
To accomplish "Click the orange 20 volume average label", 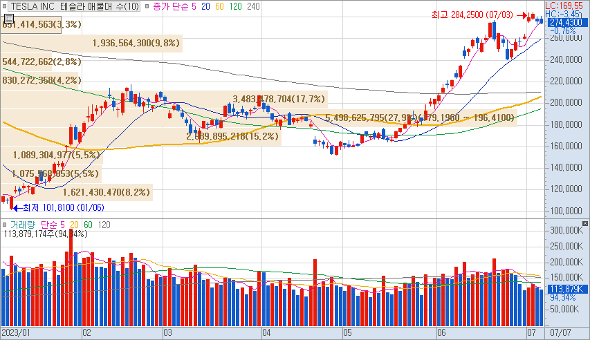I will [x=74, y=225].
